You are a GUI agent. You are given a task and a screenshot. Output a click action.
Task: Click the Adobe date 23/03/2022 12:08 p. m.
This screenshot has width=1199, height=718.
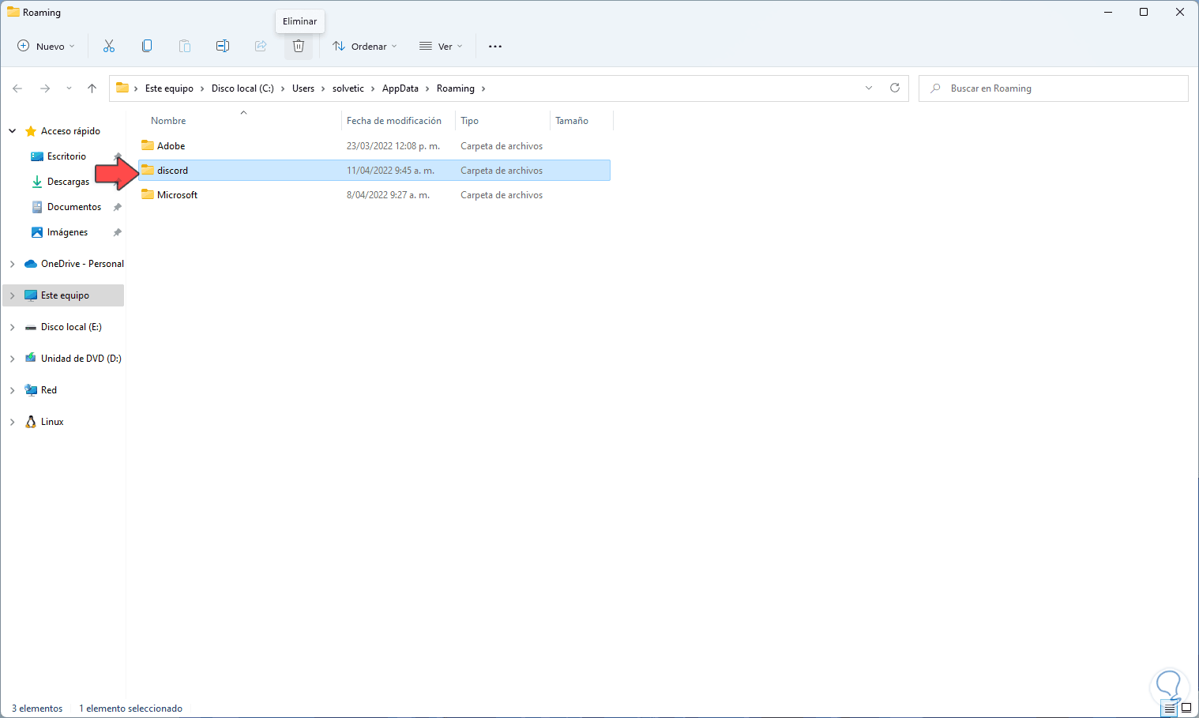(393, 146)
